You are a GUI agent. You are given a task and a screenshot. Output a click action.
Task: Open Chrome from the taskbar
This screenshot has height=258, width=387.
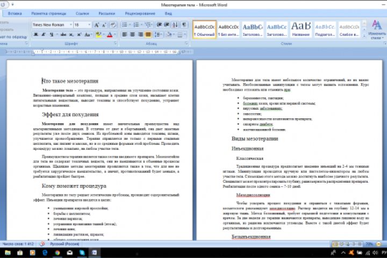tap(58, 253)
